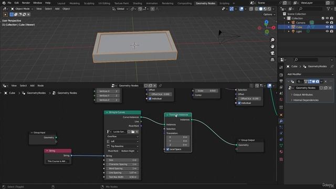The height and width of the screenshot is (189, 336).
Task: Switch to the Layout workspace tab
Action: 61,3
